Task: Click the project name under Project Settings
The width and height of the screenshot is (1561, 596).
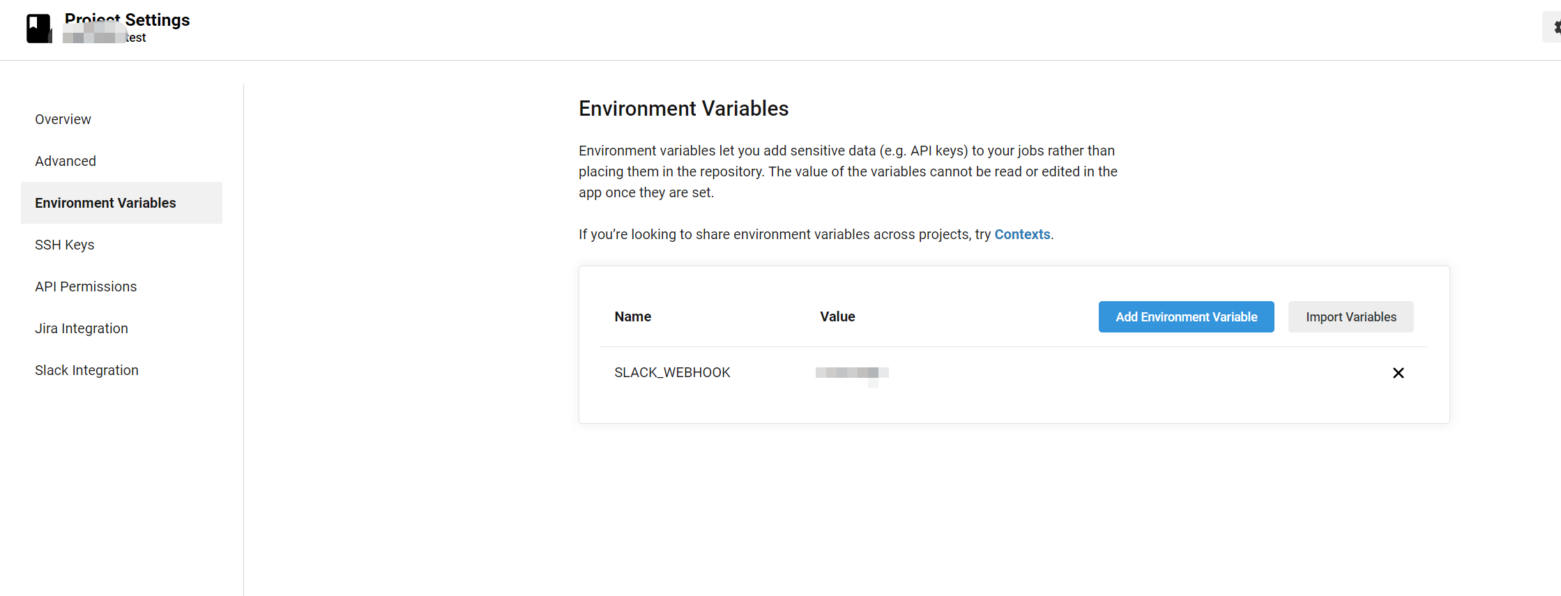Action: [x=105, y=38]
